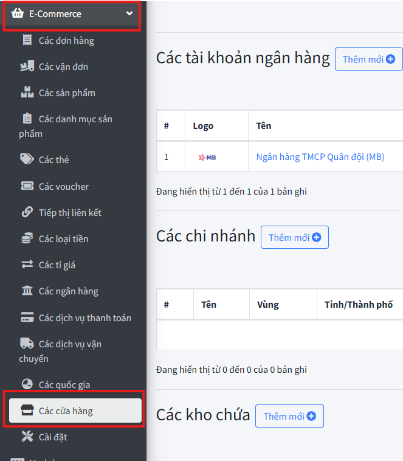
Task: Open Các danh mục sản phẩm
Action: (x=66, y=126)
